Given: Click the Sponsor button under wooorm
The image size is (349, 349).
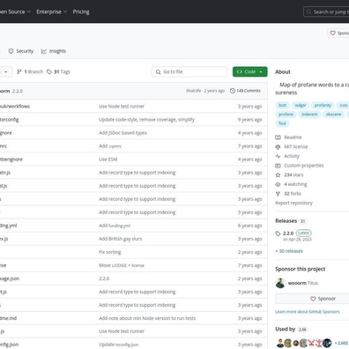Looking at the screenshot, I should 323,299.
